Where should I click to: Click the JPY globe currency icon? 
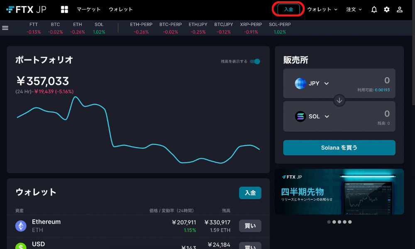[300, 83]
